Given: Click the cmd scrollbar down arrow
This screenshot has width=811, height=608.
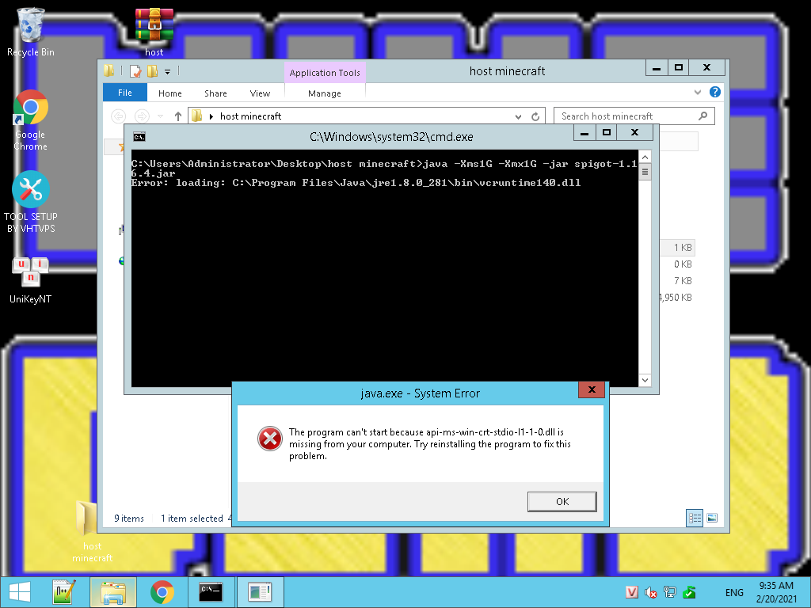Looking at the screenshot, I should pos(645,380).
